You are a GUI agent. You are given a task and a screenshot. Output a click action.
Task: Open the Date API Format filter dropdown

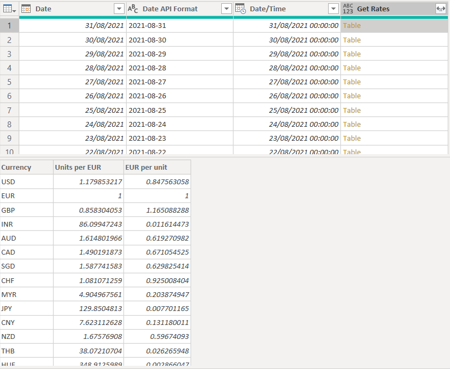(x=227, y=9)
